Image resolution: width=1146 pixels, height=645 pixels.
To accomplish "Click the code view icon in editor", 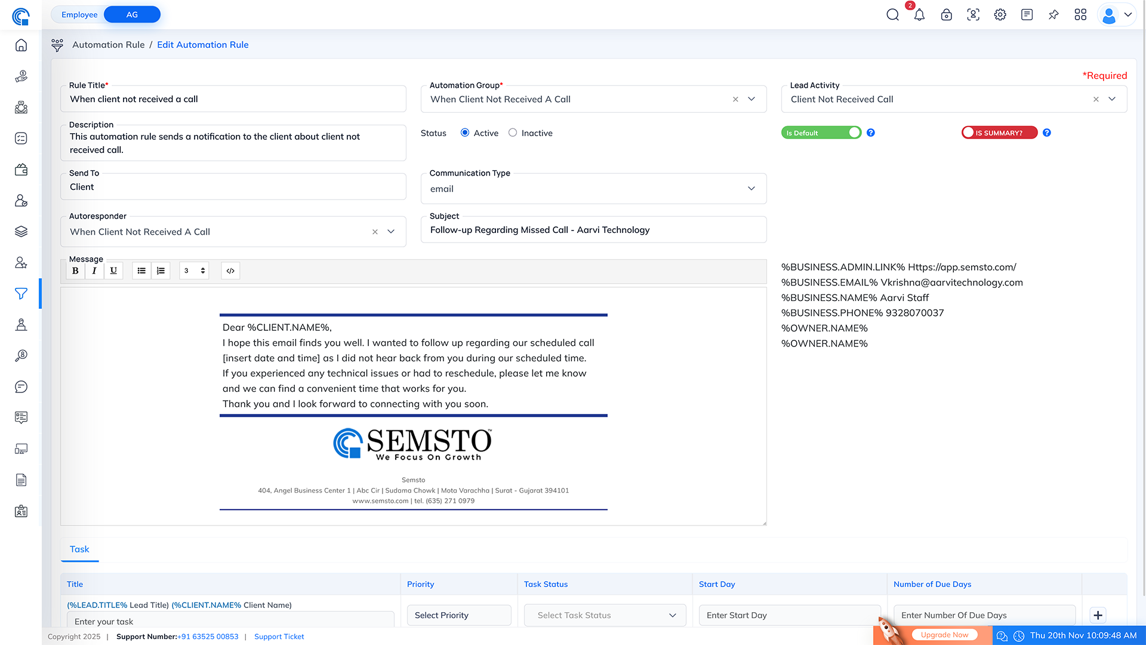I will (230, 271).
